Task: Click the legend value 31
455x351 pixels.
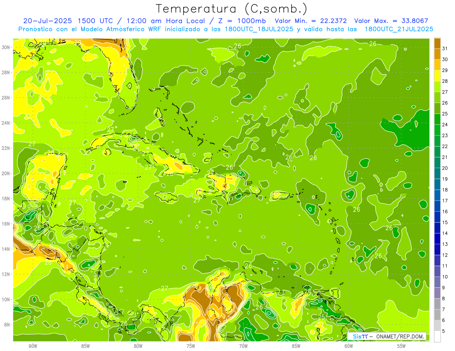Action: pos(445,48)
